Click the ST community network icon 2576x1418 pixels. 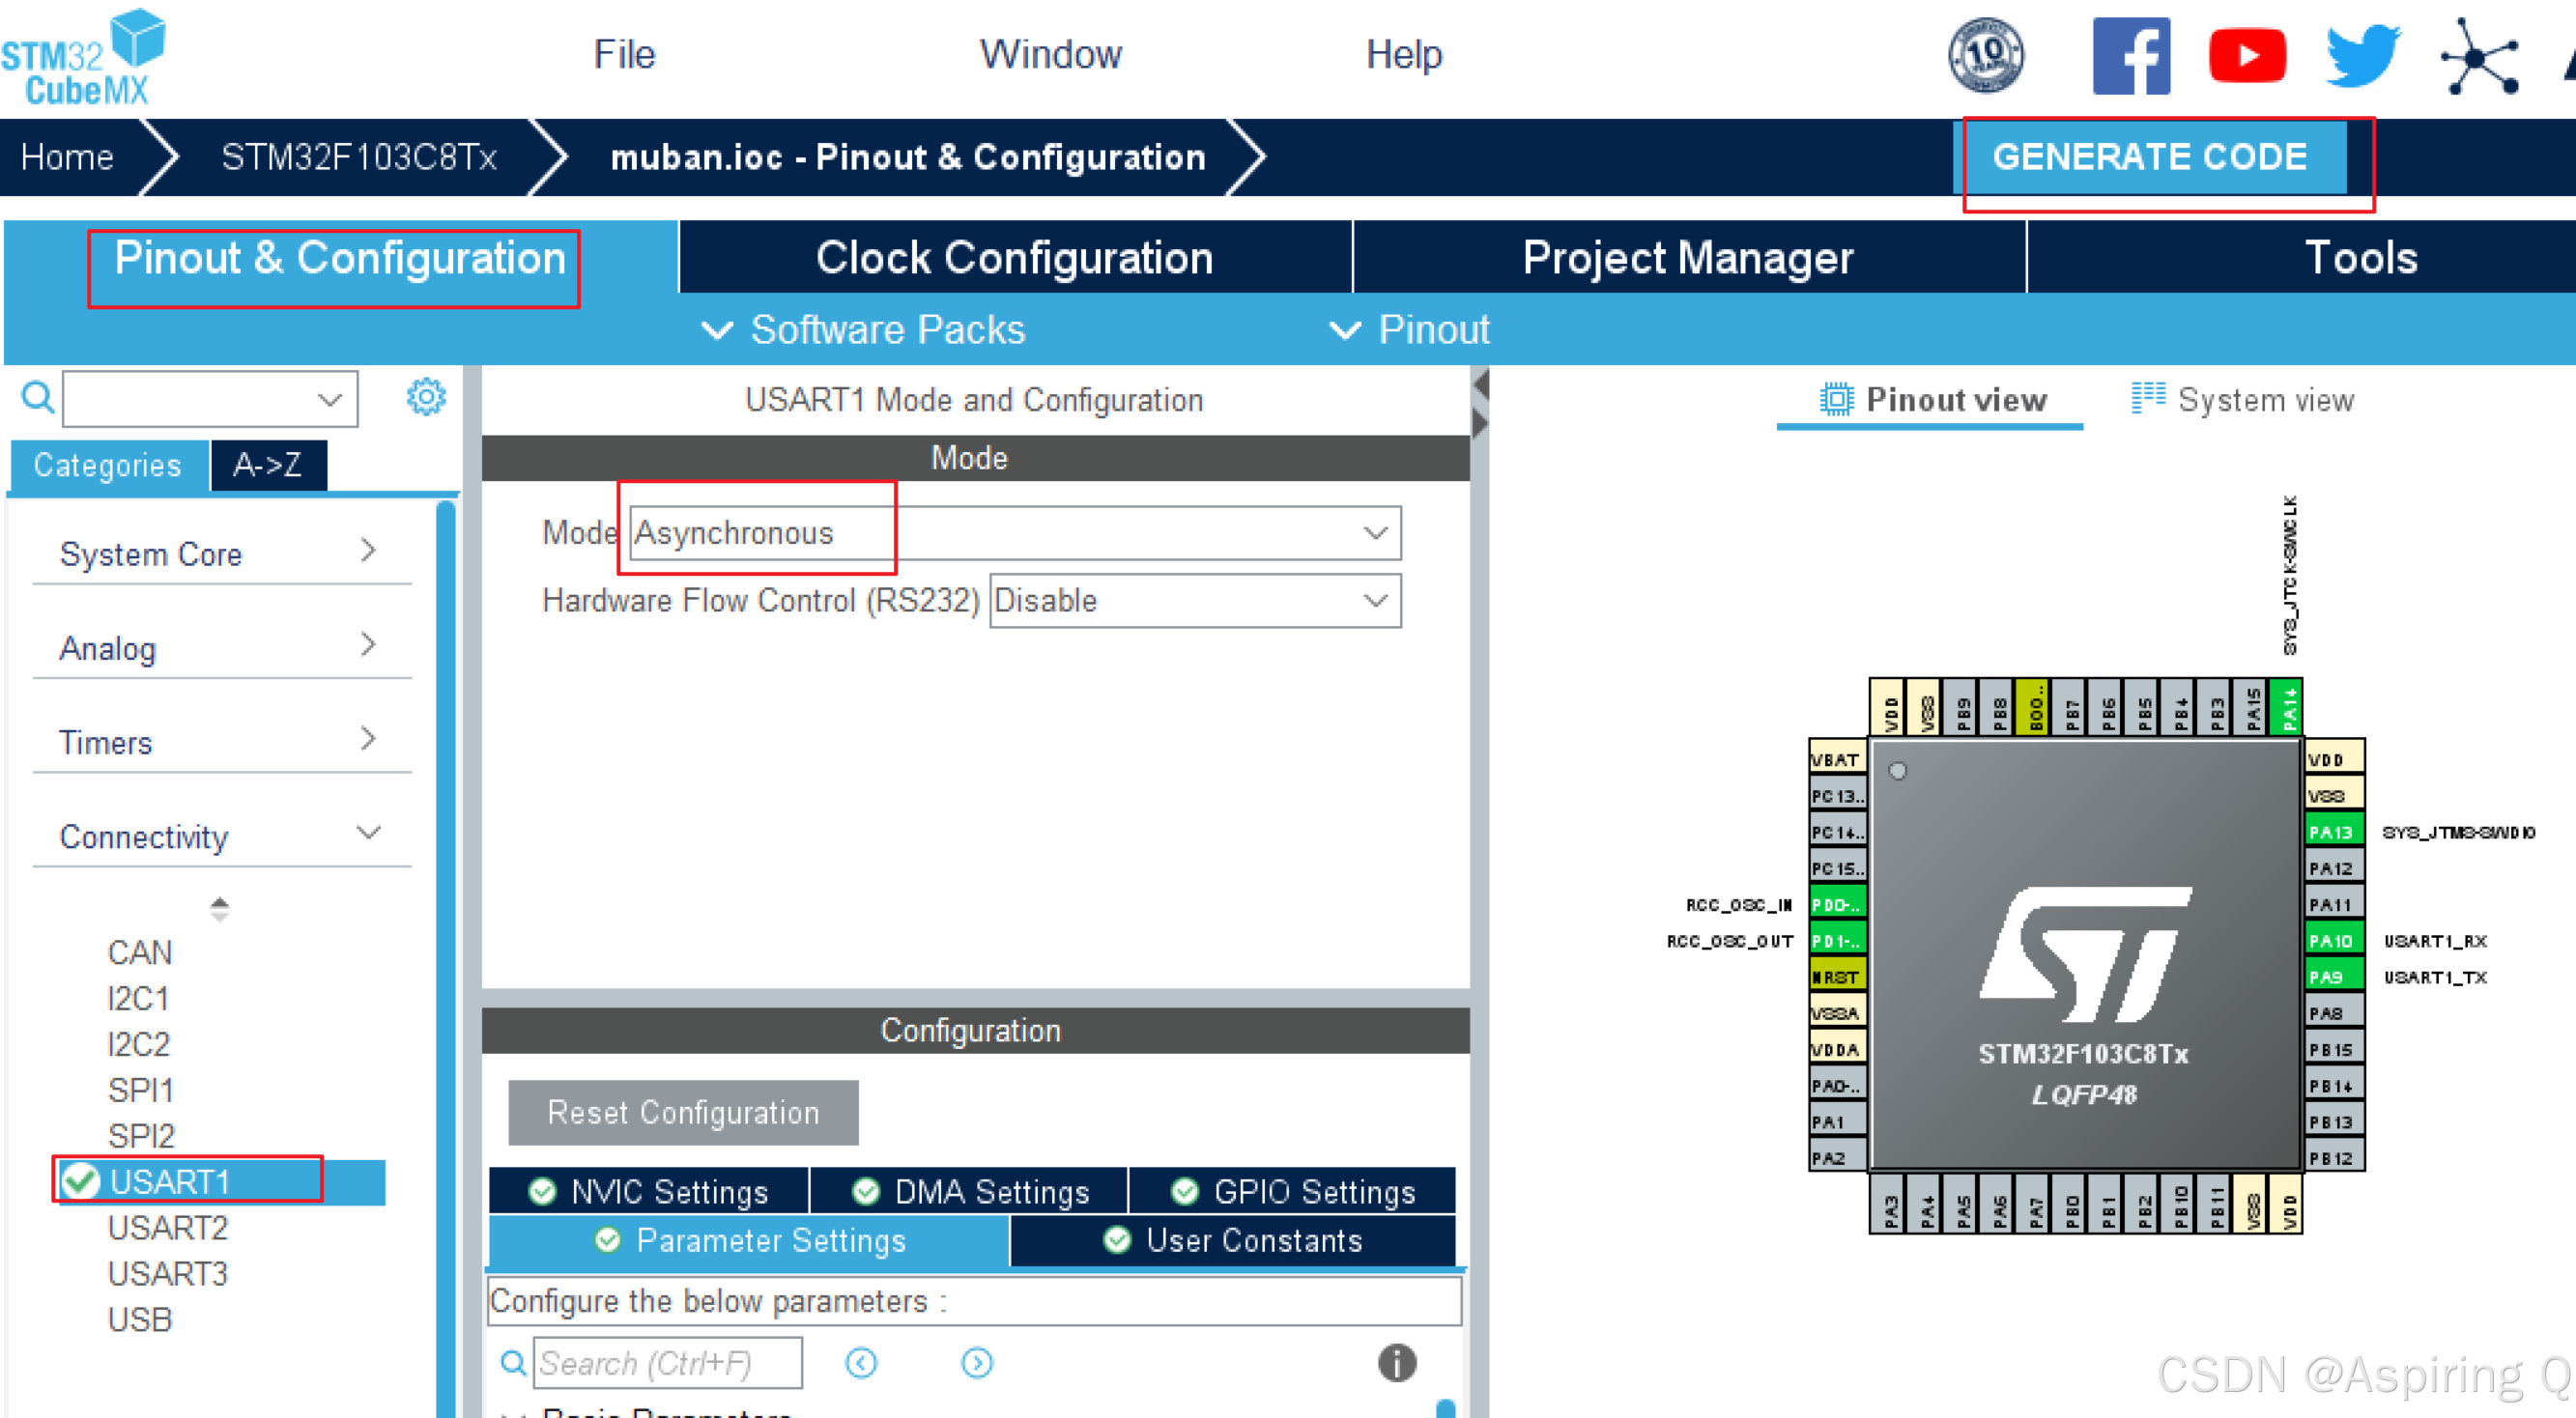pyautogui.click(x=2479, y=56)
